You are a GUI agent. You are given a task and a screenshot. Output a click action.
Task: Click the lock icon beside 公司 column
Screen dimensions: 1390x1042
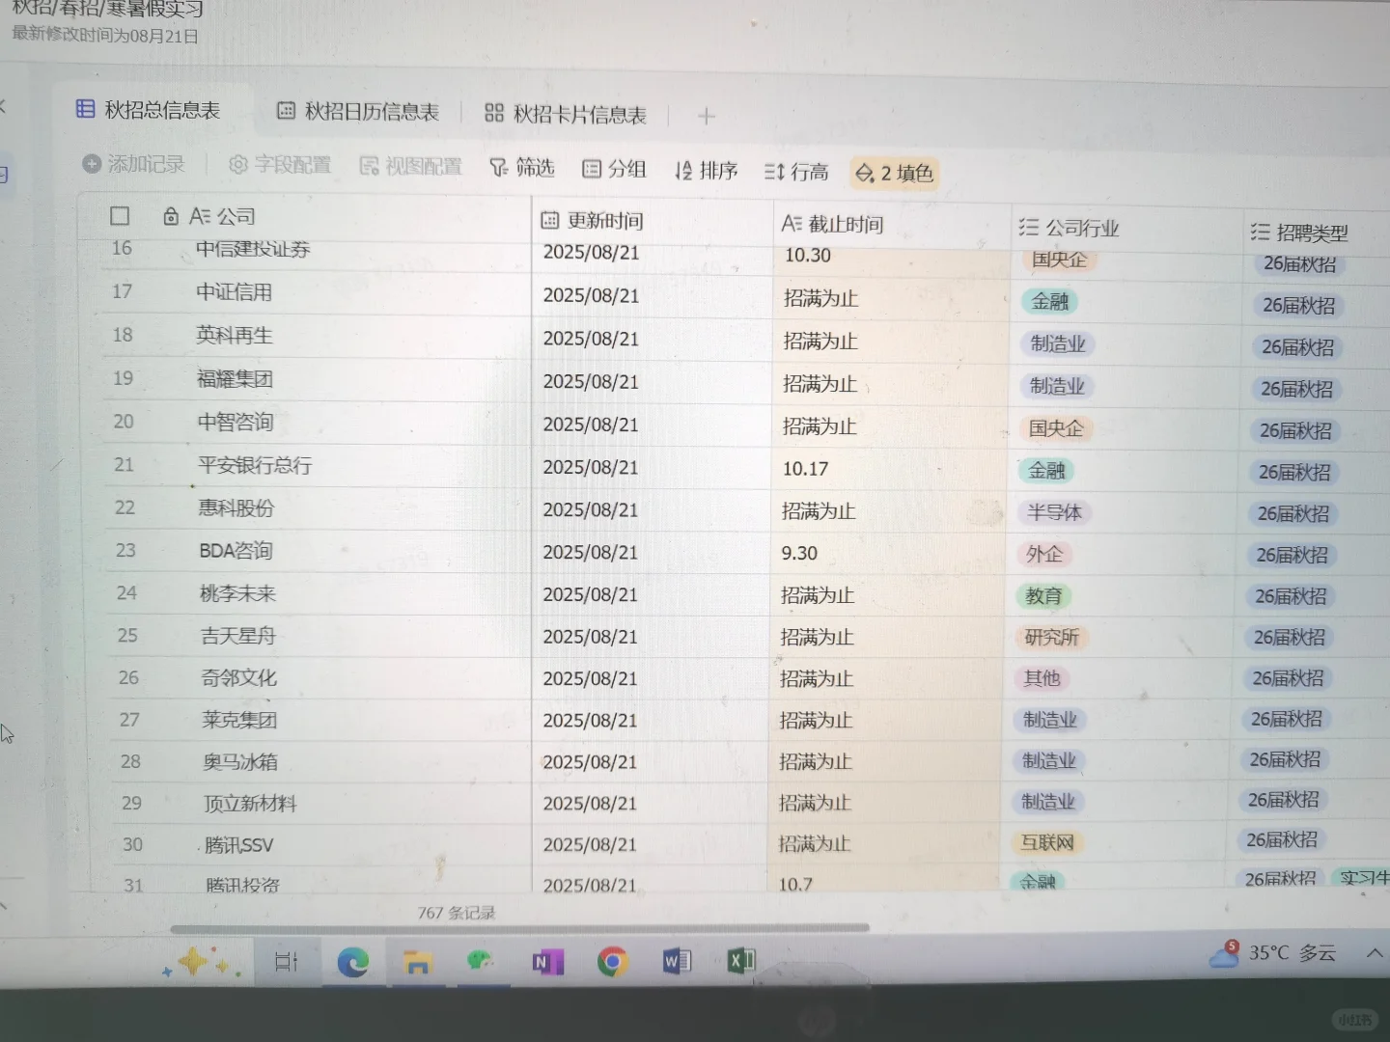point(171,216)
